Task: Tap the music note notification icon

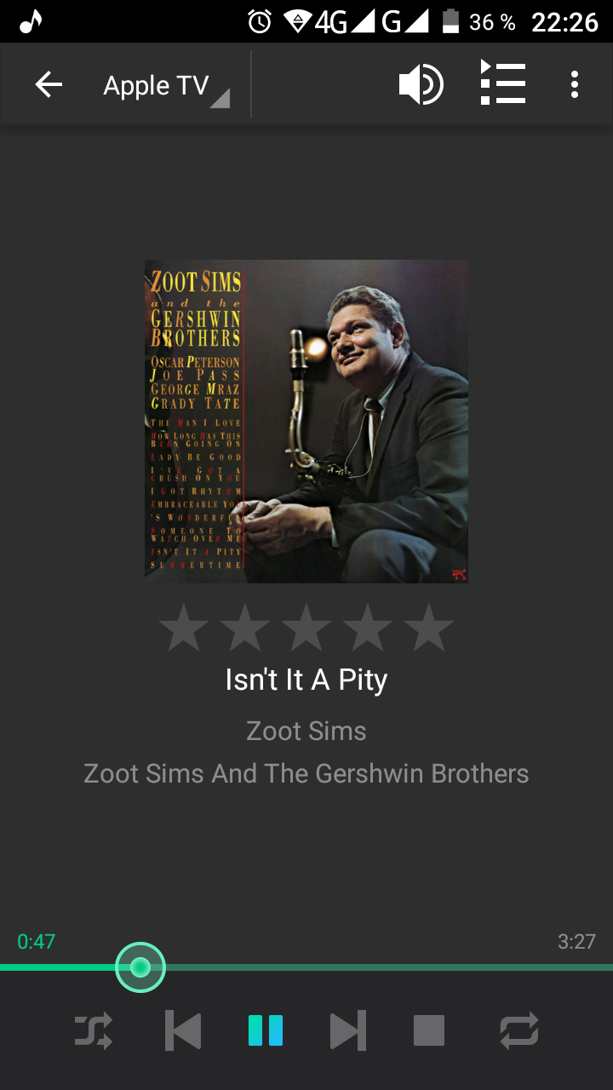Action: coord(31,21)
